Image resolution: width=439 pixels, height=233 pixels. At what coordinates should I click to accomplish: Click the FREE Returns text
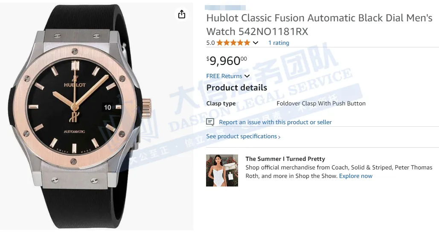(x=224, y=76)
